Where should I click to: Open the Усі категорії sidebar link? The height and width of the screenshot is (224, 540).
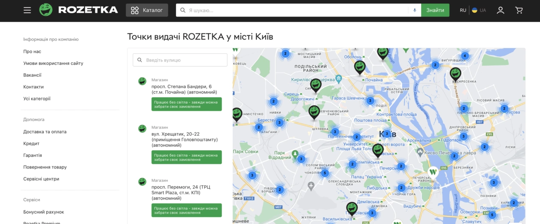tap(37, 99)
